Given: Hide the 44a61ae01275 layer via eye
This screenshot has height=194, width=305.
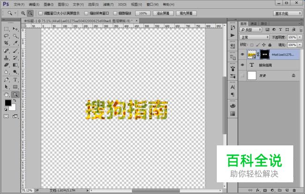Looking at the screenshot, I should point(243,54).
